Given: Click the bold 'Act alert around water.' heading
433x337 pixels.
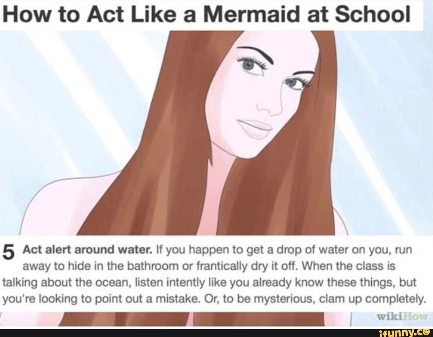Looking at the screenshot, I should (87, 250).
